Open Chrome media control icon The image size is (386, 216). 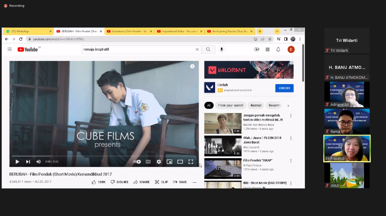pos(279,39)
